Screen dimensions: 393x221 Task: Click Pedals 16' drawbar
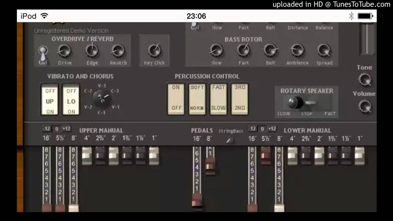coord(197,178)
